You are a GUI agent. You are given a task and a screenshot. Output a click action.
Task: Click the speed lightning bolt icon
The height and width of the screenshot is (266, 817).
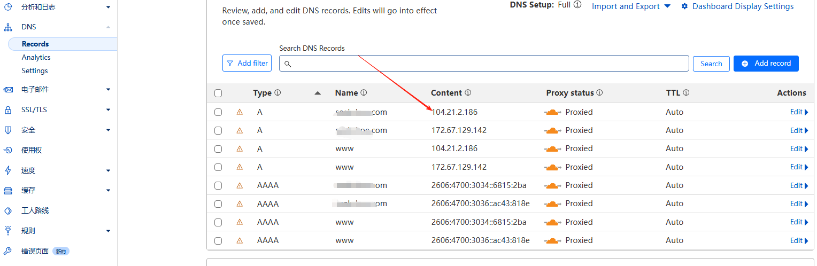click(8, 170)
